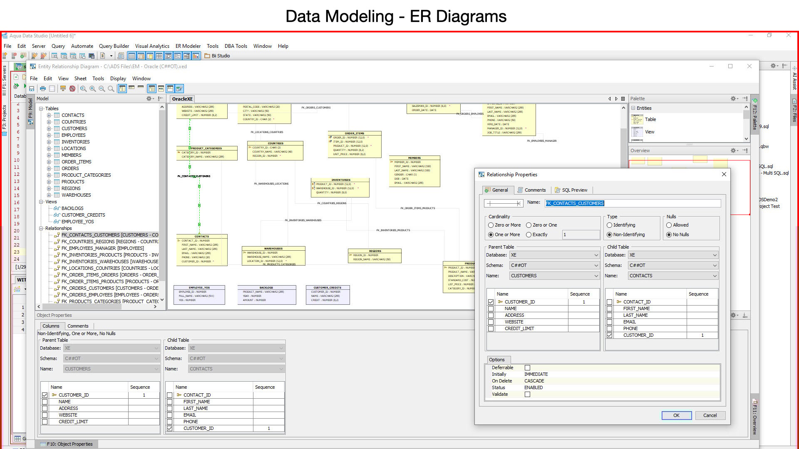This screenshot has height=449, width=799.
Task: Click the zoom out magnifier icon
Action: (102, 89)
